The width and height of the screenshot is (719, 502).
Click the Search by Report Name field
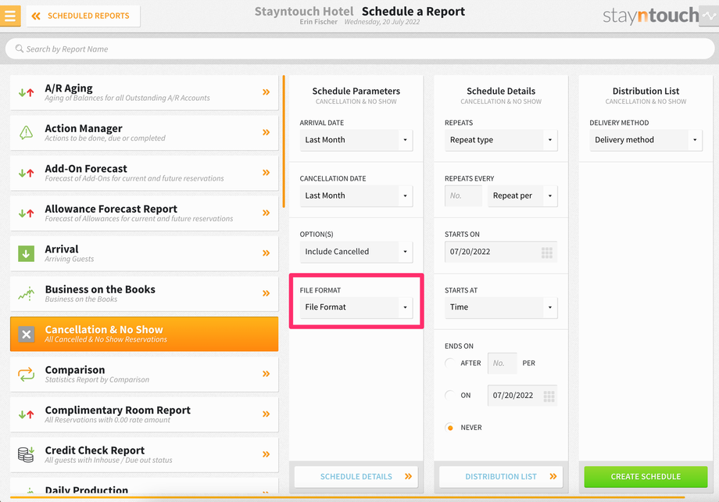(360, 48)
